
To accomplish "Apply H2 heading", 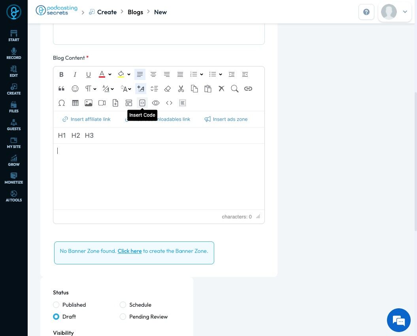I will tap(75, 135).
